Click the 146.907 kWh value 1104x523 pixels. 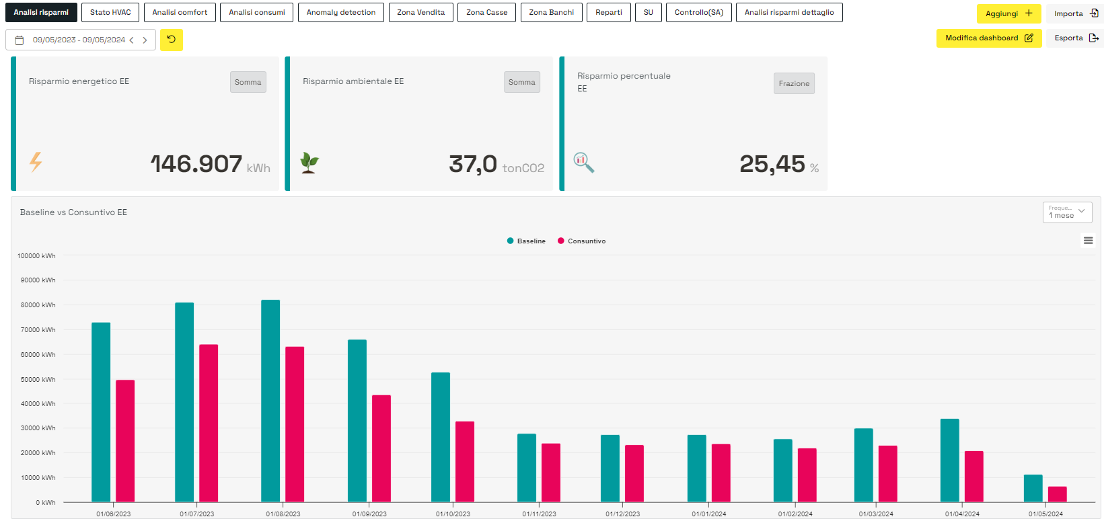(x=210, y=163)
